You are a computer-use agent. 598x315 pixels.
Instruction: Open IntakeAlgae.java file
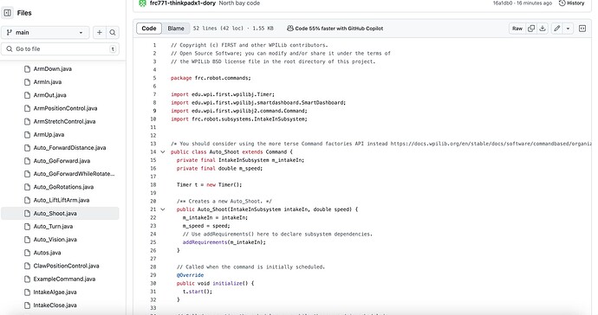coord(55,292)
